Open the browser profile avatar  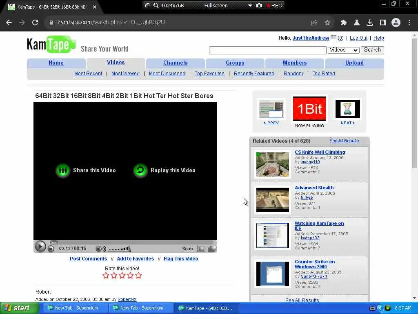coord(396,22)
